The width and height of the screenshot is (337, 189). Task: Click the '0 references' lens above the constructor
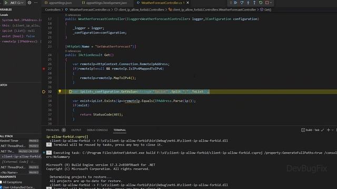click(73, 15)
